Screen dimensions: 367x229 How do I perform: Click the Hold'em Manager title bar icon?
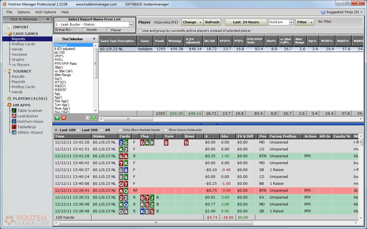pyautogui.click(x=5, y=4)
